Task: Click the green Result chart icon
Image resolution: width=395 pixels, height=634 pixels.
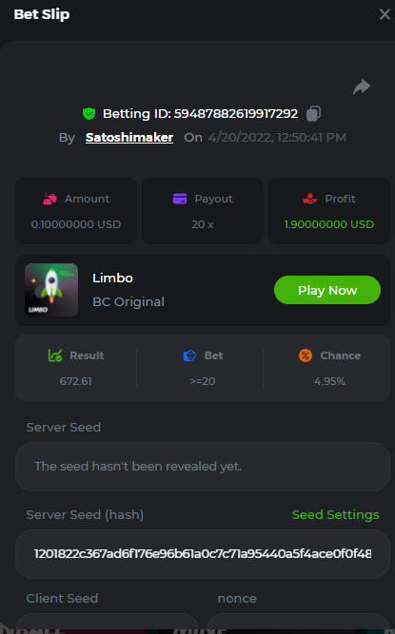Action: [55, 355]
